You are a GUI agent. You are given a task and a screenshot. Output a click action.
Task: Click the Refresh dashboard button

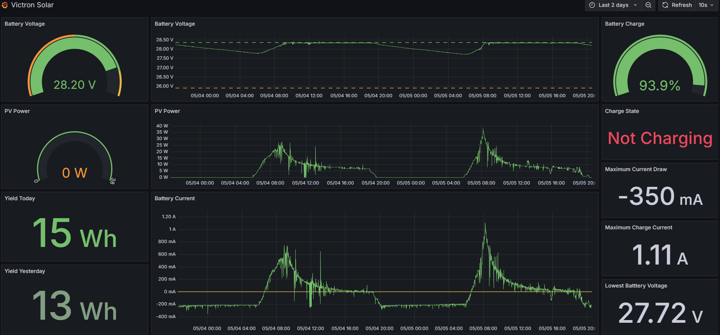(x=677, y=5)
